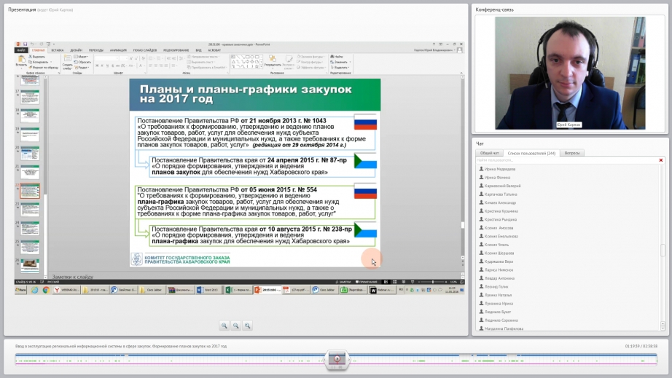This screenshot has height=378, width=672.
Task: Click the PDF '127-пр.pdf' taskbar button
Action: 296,290
